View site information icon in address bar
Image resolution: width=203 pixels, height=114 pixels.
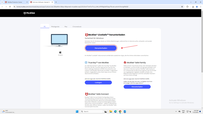click(x=14, y=7)
